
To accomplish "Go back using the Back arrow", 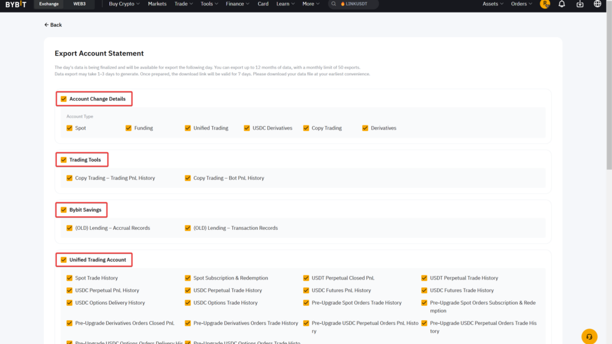I will pyautogui.click(x=53, y=25).
